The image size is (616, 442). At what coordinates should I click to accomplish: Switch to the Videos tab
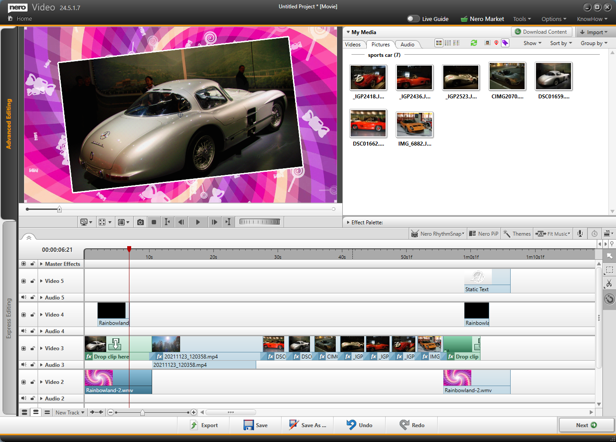(353, 45)
